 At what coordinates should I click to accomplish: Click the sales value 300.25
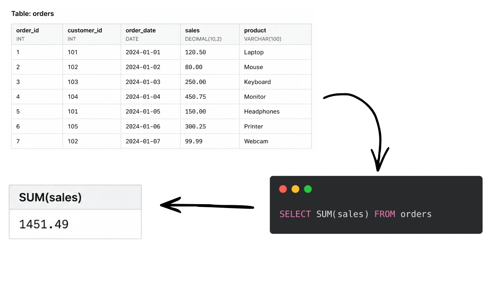[195, 126]
